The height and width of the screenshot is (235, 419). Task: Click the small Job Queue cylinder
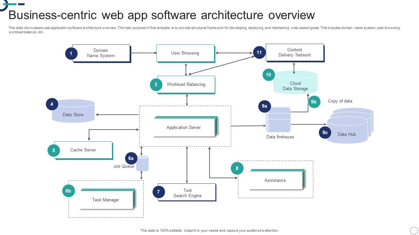pos(143,164)
